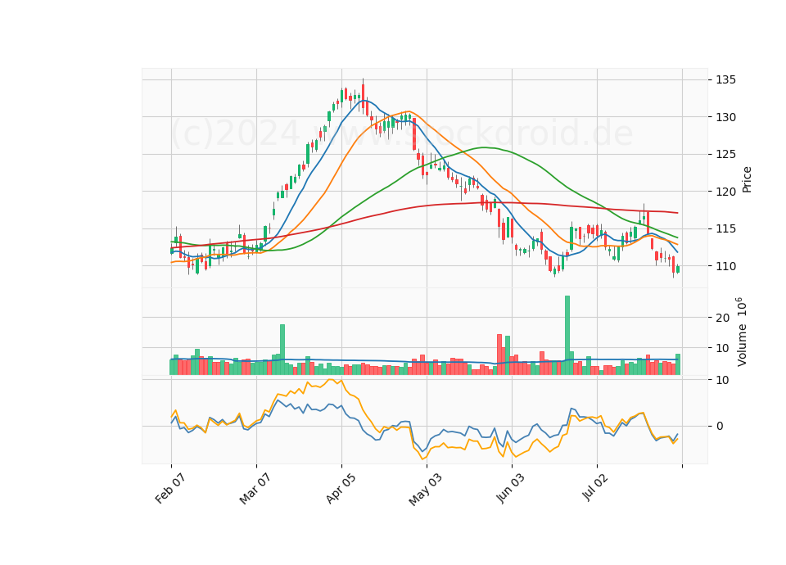Click the 130 price axis label
Viewport: 786px width, 565px height.
(726, 117)
